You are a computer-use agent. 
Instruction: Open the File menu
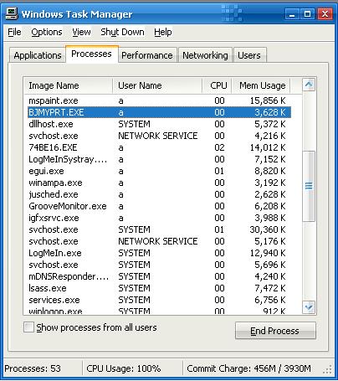point(14,32)
